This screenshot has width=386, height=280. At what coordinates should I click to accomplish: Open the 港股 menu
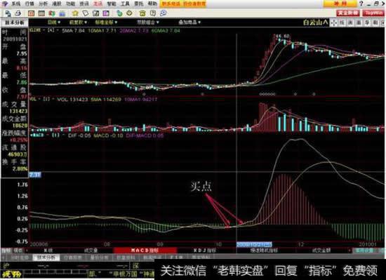(x=57, y=4)
